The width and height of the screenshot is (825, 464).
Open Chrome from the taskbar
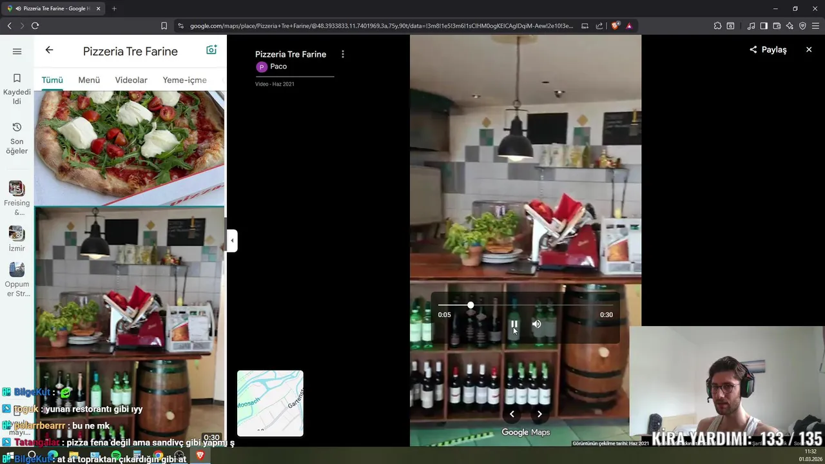(159, 456)
